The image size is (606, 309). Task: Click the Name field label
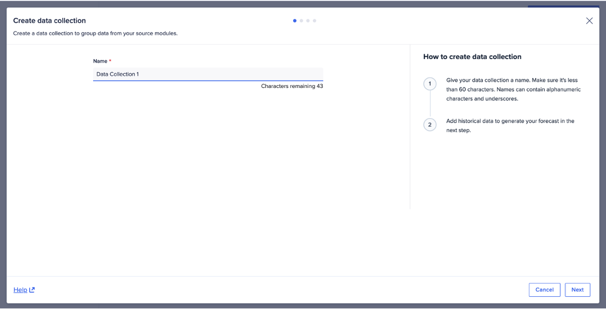100,61
